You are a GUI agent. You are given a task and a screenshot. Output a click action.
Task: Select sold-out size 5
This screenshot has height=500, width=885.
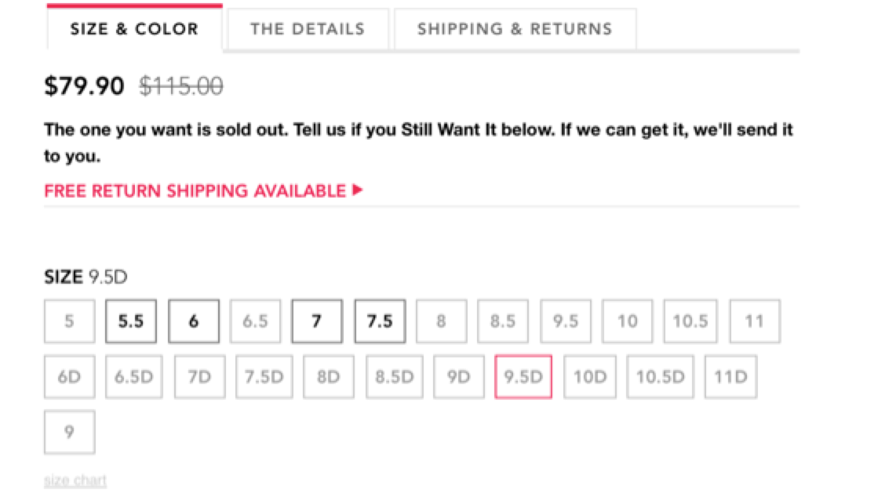[69, 321]
